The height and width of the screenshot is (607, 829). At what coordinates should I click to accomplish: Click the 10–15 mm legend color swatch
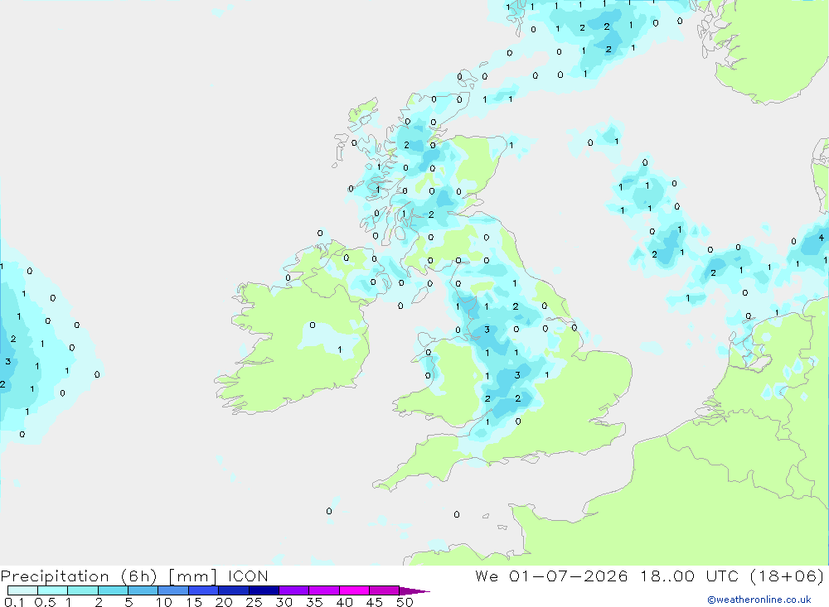pos(173,590)
